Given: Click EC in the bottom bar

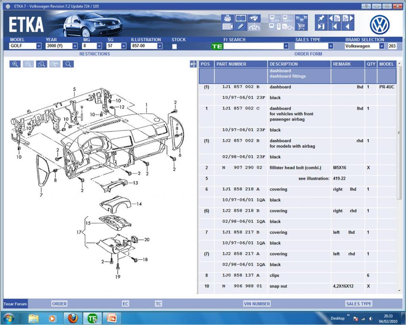Looking at the screenshot, I should click(125, 304).
